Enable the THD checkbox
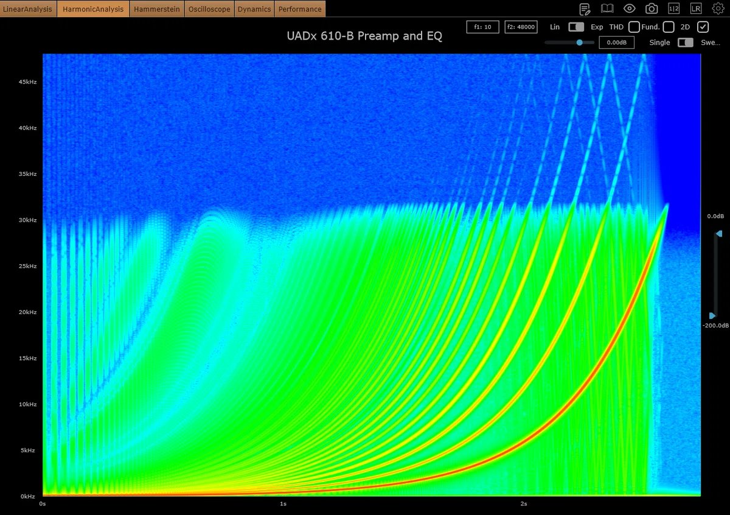730x515 pixels. [634, 27]
